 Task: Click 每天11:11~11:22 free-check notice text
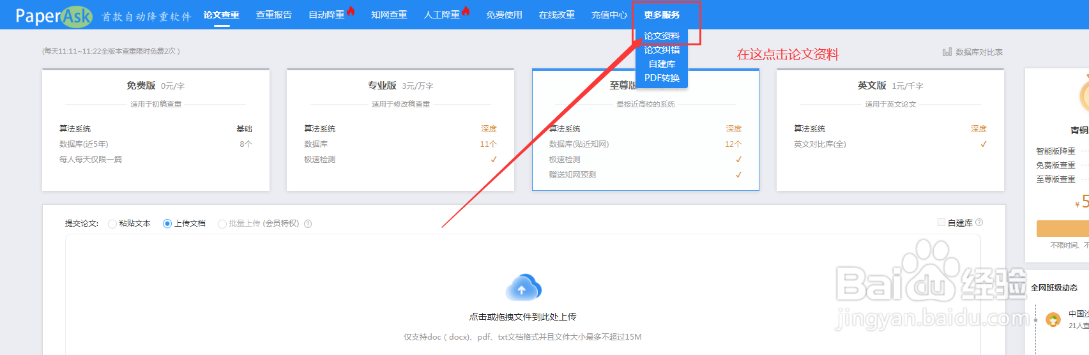point(111,51)
